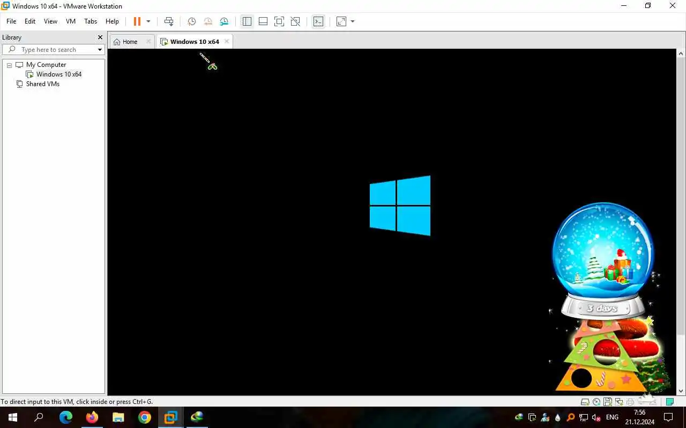Click the VM view scrollbar up arrow
Screen dimensions: 686x428
(x=681, y=53)
